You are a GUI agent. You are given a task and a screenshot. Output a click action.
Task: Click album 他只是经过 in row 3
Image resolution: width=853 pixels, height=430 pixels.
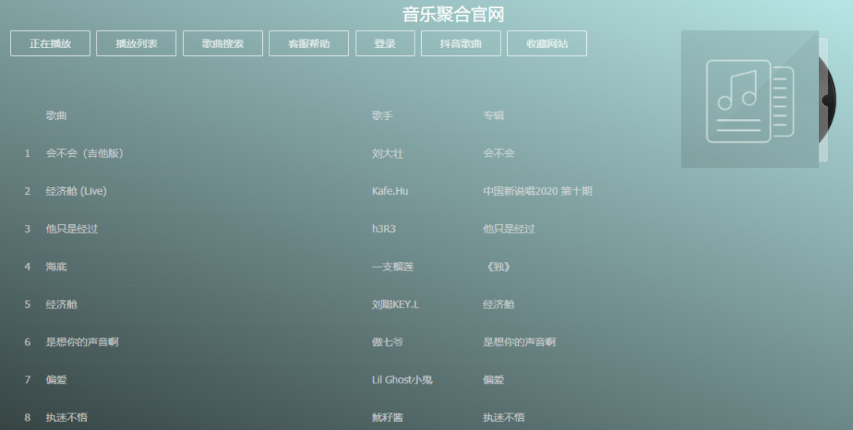[x=509, y=229]
